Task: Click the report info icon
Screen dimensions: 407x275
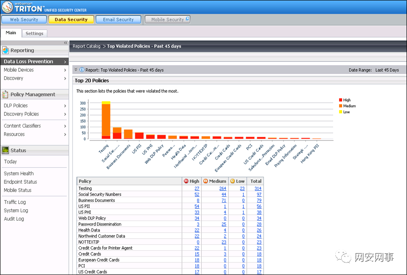Action: coord(82,70)
